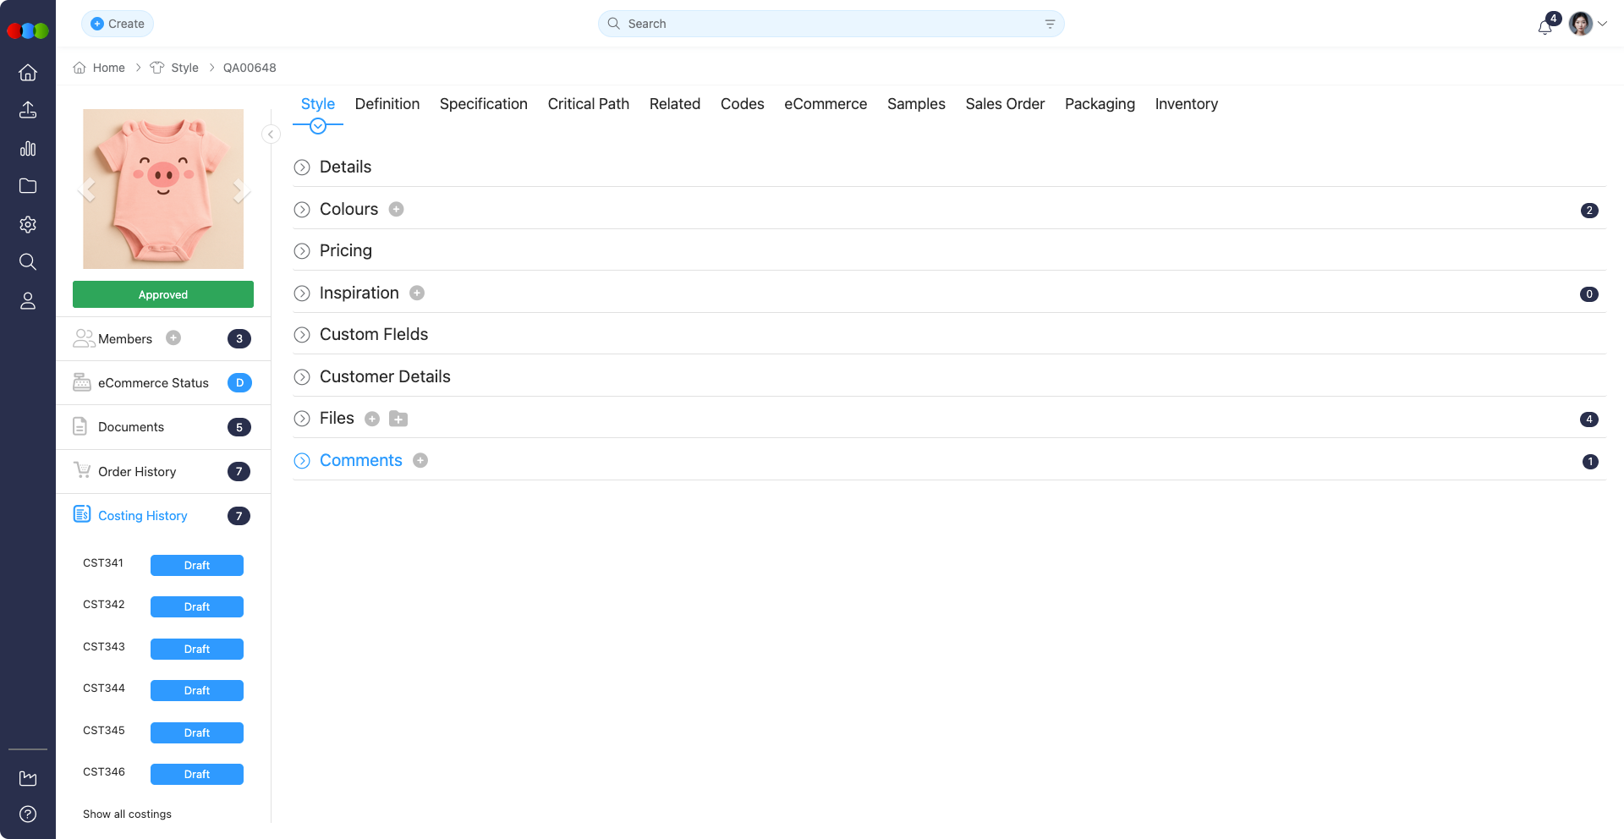
Task: Expand the Pricing section
Action: tap(302, 251)
